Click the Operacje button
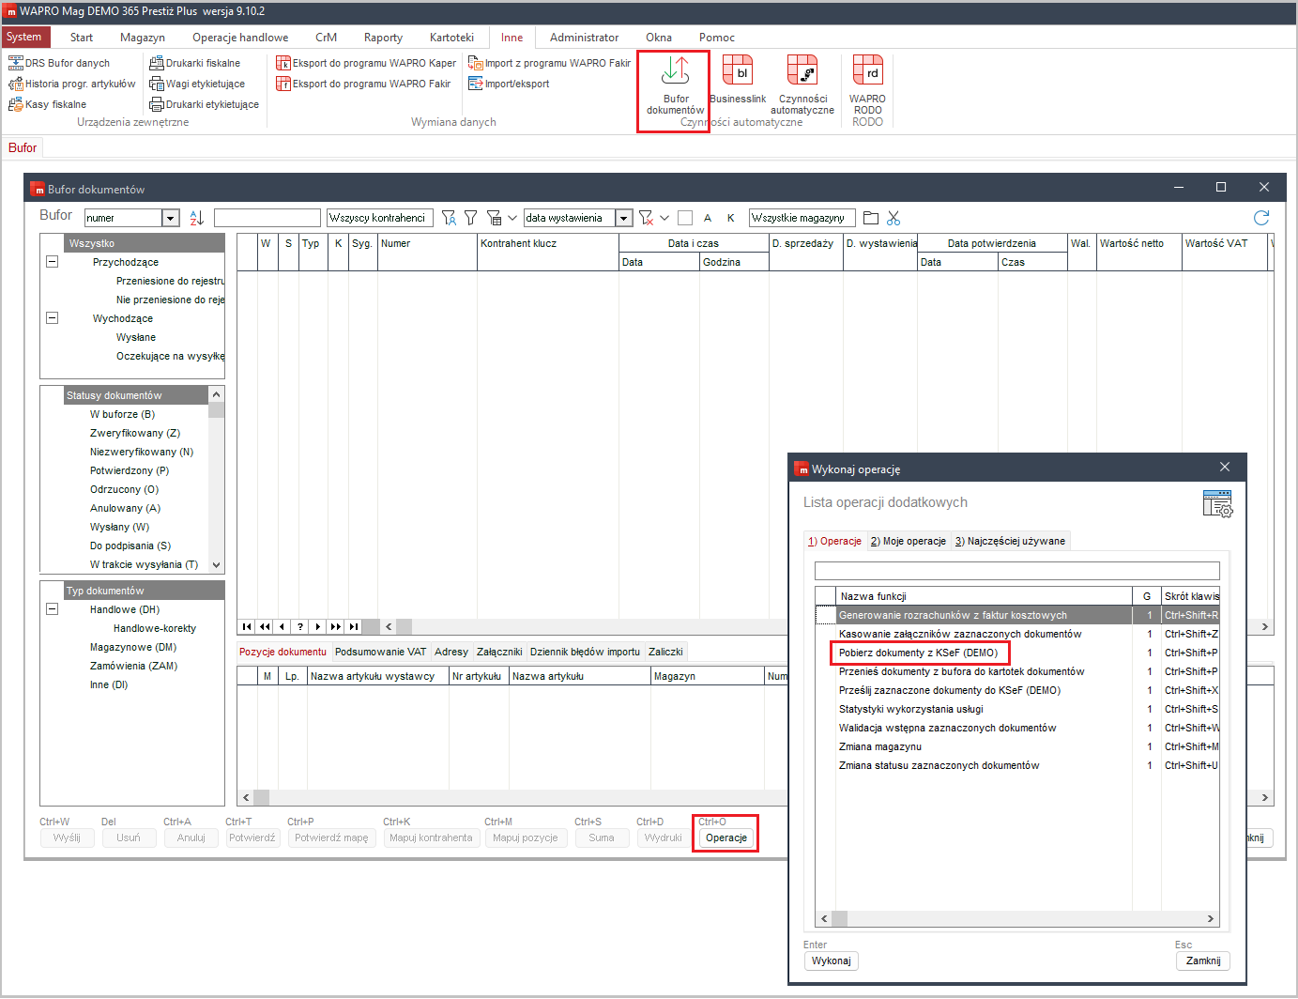The width and height of the screenshot is (1298, 999). [725, 838]
